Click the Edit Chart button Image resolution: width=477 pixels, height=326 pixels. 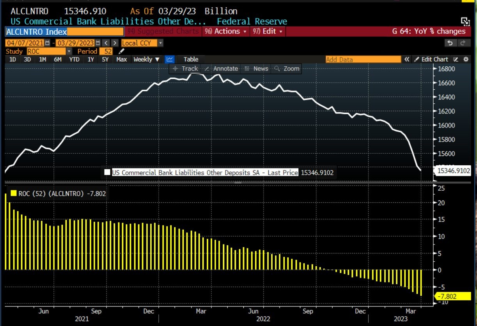(431, 59)
